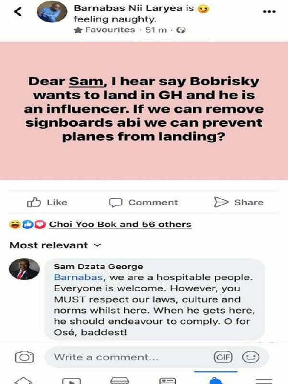Click Sam Dzata George's comment avatar
This screenshot has width=288, height=384.
click(x=24, y=269)
